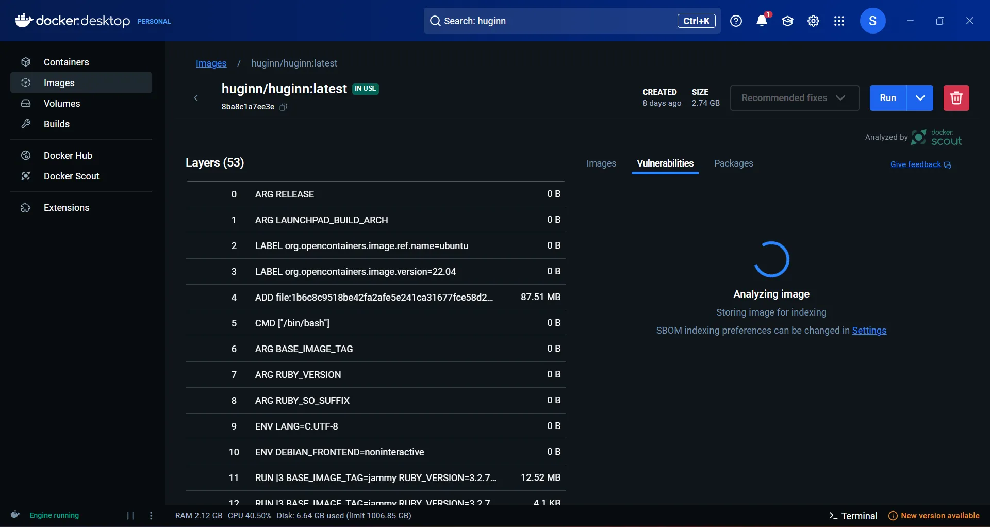Click New version available notice
This screenshot has height=527, width=990.
(934, 516)
